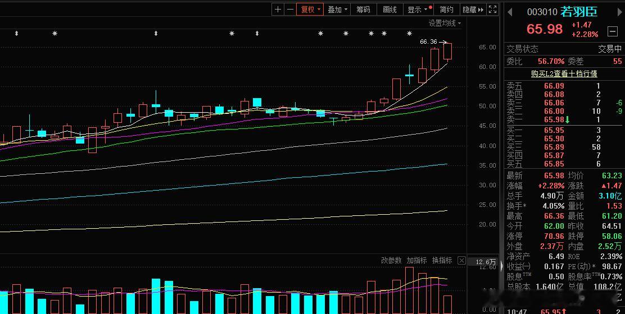The width and height of the screenshot is (625, 314).
Task: Select the latest candlestick at 65.98
Action: (447, 51)
